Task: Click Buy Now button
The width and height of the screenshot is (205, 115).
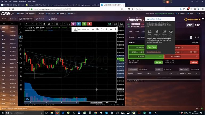Action: (x=159, y=62)
